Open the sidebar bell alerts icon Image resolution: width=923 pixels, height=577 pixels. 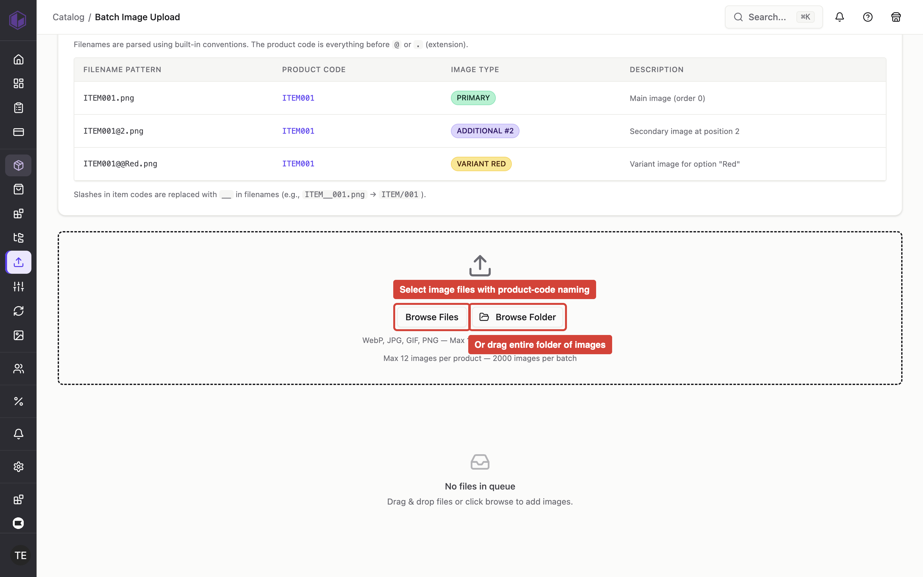pyautogui.click(x=18, y=434)
